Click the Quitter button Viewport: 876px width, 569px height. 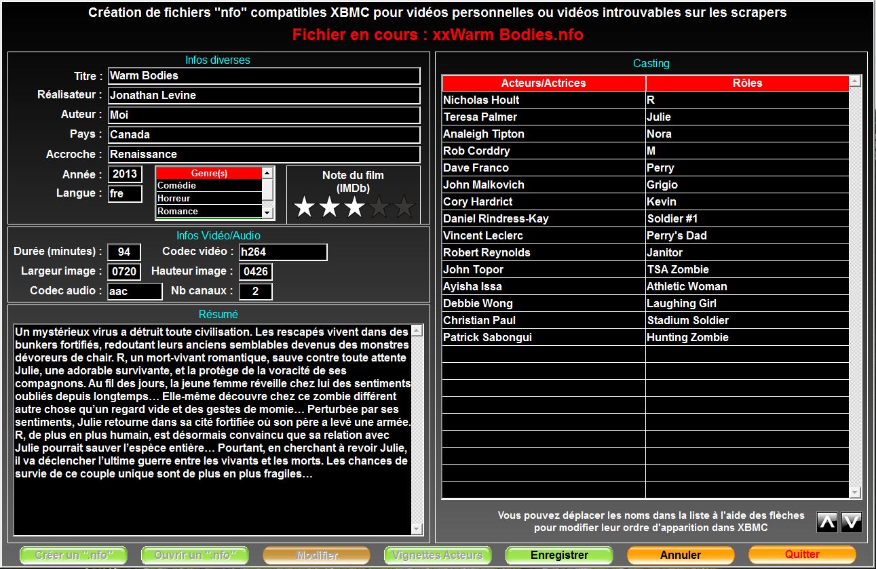[x=802, y=555]
